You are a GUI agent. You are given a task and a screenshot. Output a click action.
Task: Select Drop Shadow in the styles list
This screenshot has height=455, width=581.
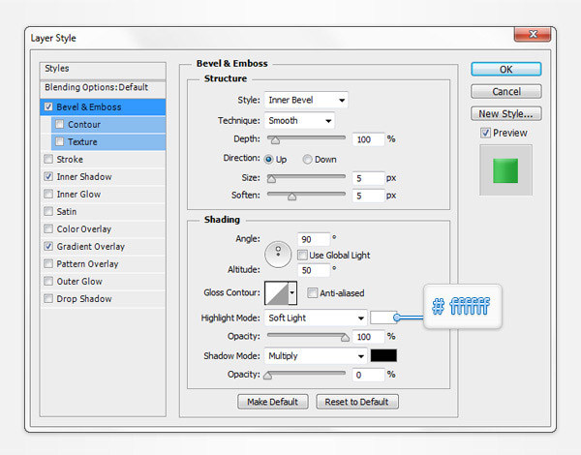click(x=83, y=299)
